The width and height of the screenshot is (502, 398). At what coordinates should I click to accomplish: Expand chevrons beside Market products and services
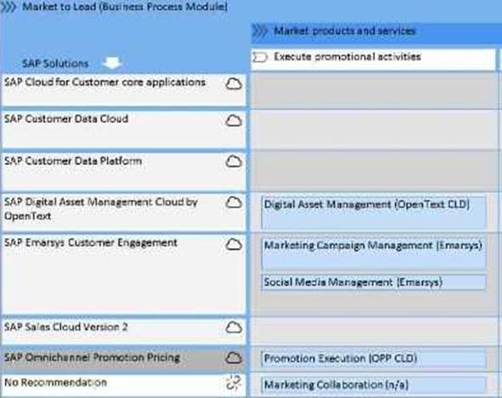(259, 31)
